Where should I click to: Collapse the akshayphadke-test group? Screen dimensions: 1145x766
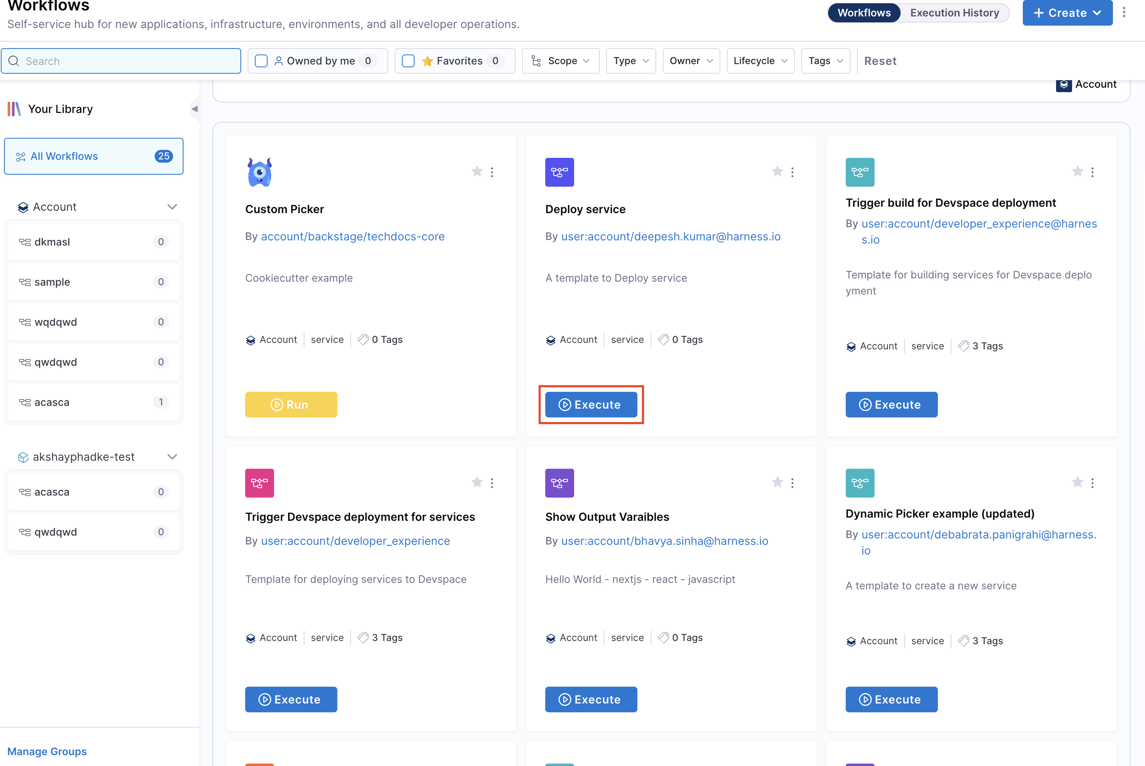coord(172,457)
